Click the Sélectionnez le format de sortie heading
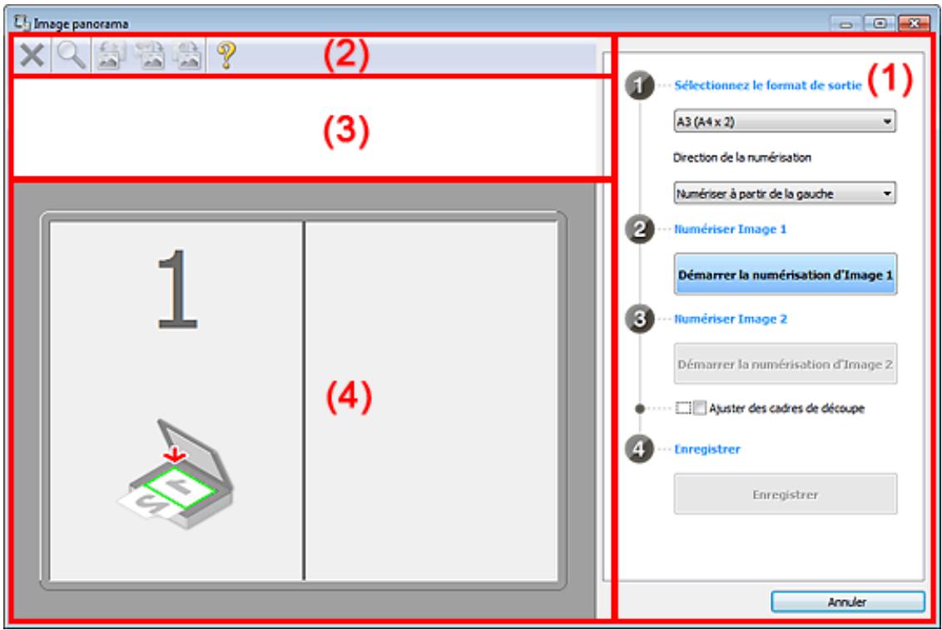942x630 pixels. pos(768,85)
